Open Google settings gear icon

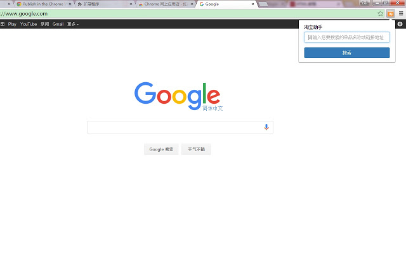(400, 24)
